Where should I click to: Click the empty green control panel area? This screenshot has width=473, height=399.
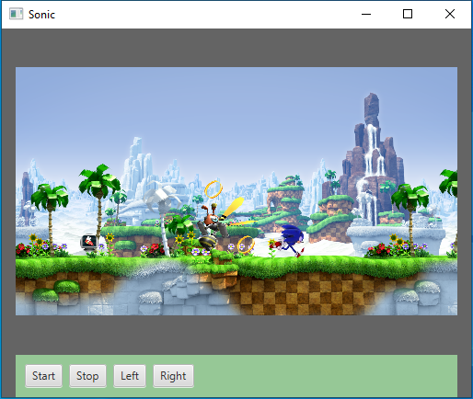coord(325,376)
